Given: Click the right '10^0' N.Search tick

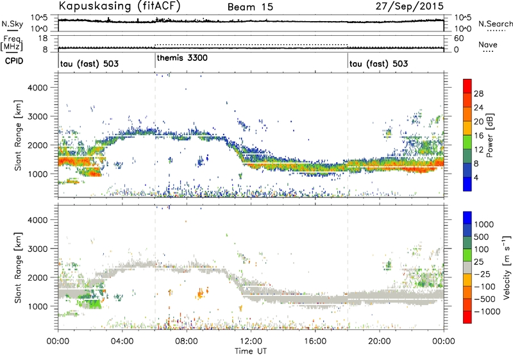Looking at the screenshot, I should (463, 29).
